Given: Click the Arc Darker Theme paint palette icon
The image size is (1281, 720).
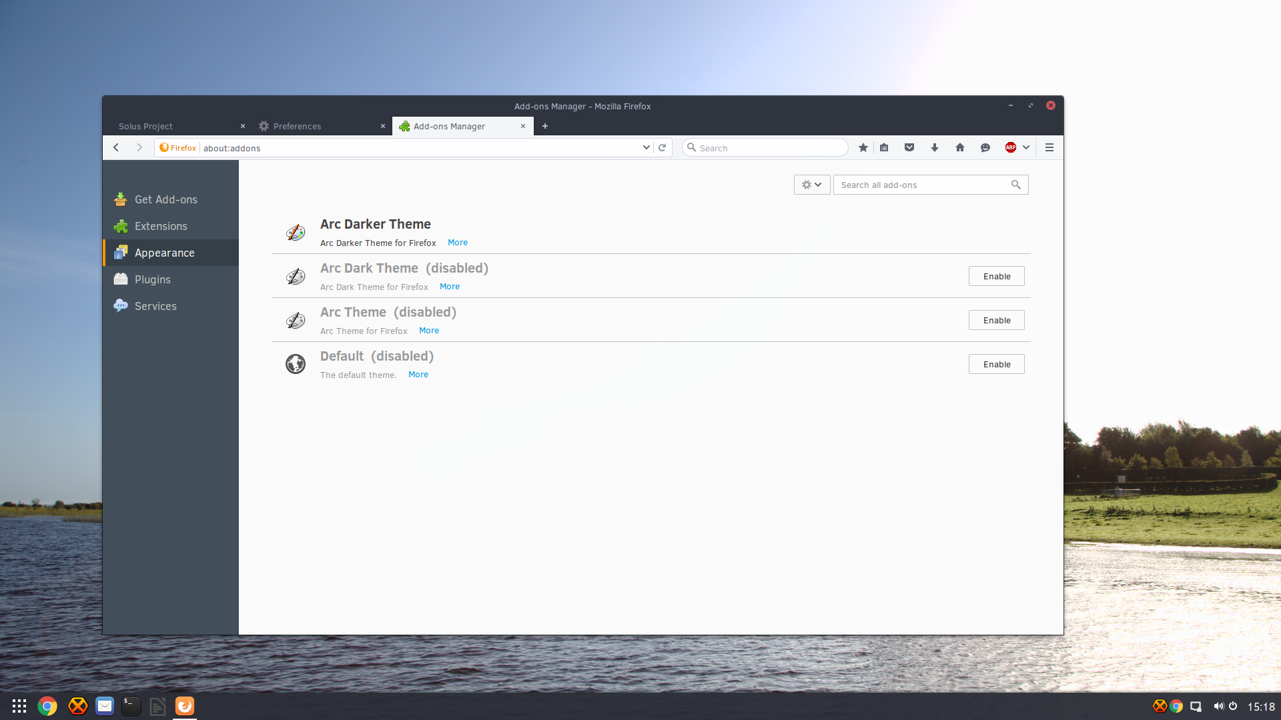Looking at the screenshot, I should tap(296, 232).
